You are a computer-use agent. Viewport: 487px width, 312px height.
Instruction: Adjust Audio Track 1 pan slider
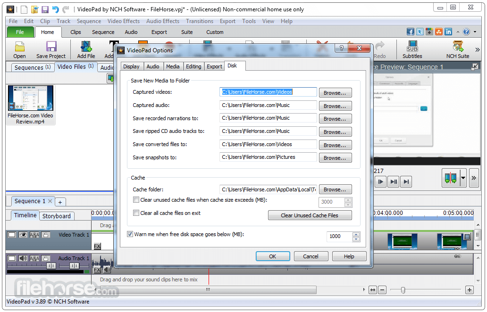click(74, 266)
